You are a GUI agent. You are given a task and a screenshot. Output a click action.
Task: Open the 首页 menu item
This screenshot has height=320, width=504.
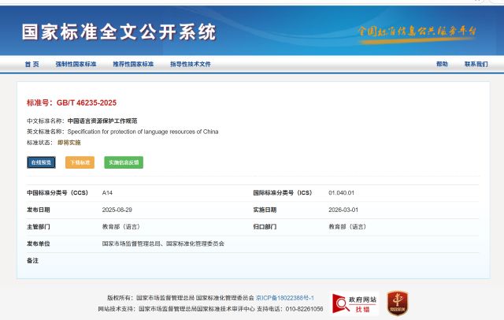click(x=31, y=64)
